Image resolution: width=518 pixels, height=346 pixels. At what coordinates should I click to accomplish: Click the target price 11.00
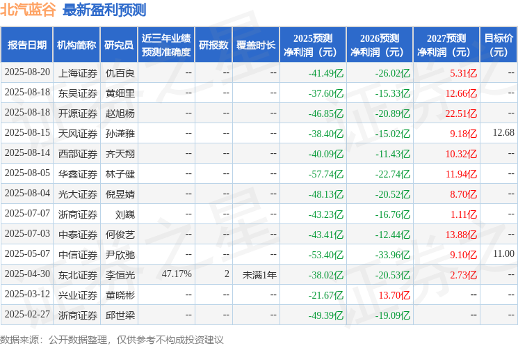click(504, 253)
